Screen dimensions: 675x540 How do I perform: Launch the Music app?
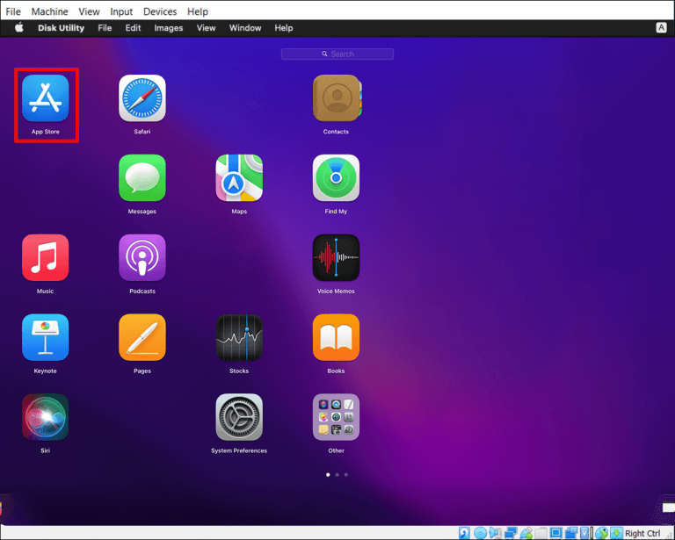coord(45,258)
